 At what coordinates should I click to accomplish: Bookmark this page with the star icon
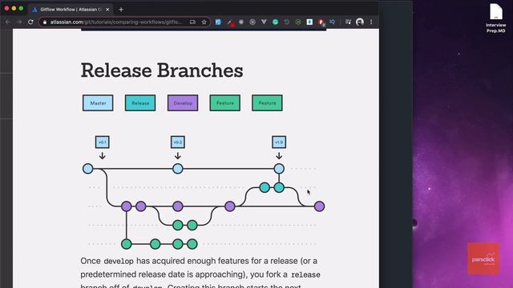[204, 22]
